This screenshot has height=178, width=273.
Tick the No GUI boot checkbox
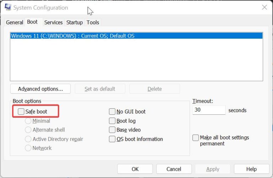click(x=112, y=112)
